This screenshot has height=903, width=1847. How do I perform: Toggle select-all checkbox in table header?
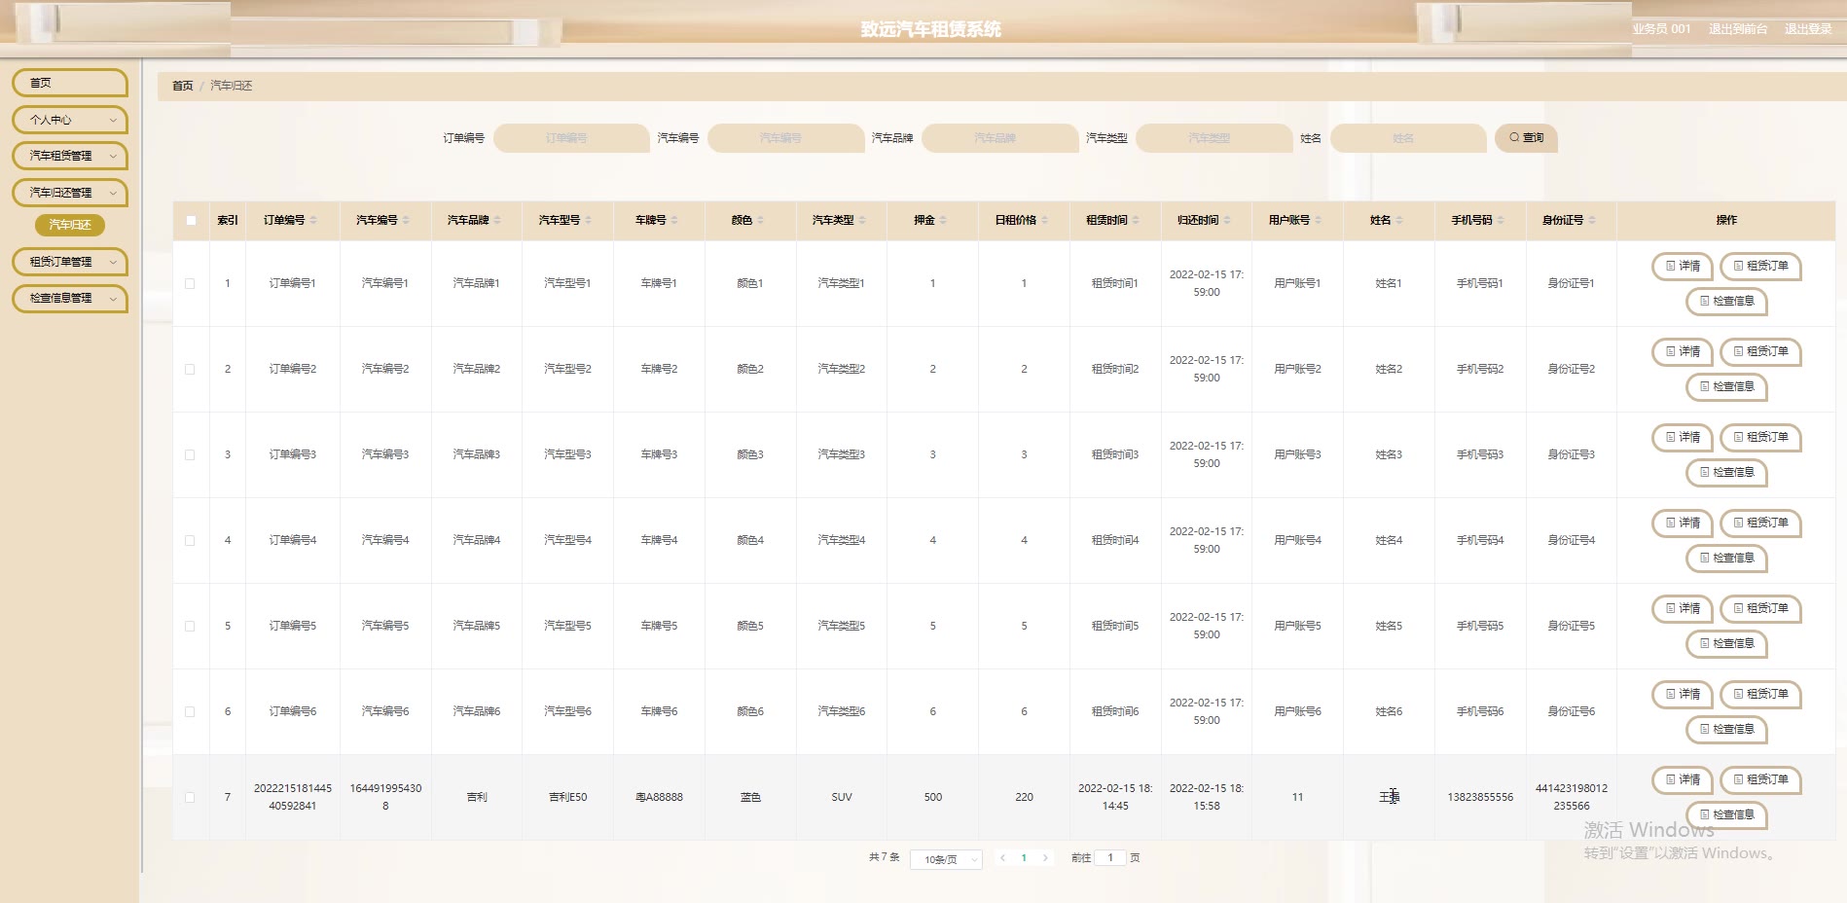(191, 221)
